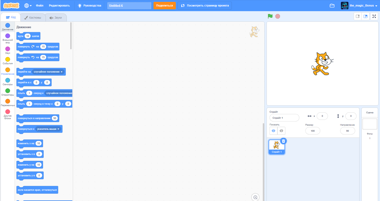Click the red stop button
Viewport: 380px width, 201px height.
278,16
